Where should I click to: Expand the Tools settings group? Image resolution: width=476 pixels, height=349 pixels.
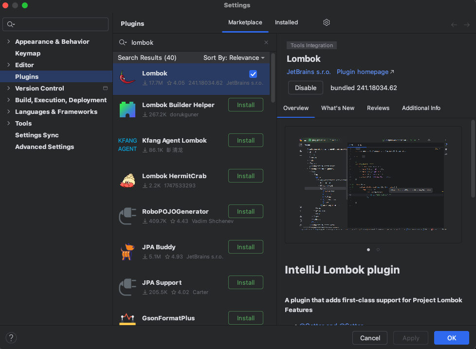[x=8, y=123]
